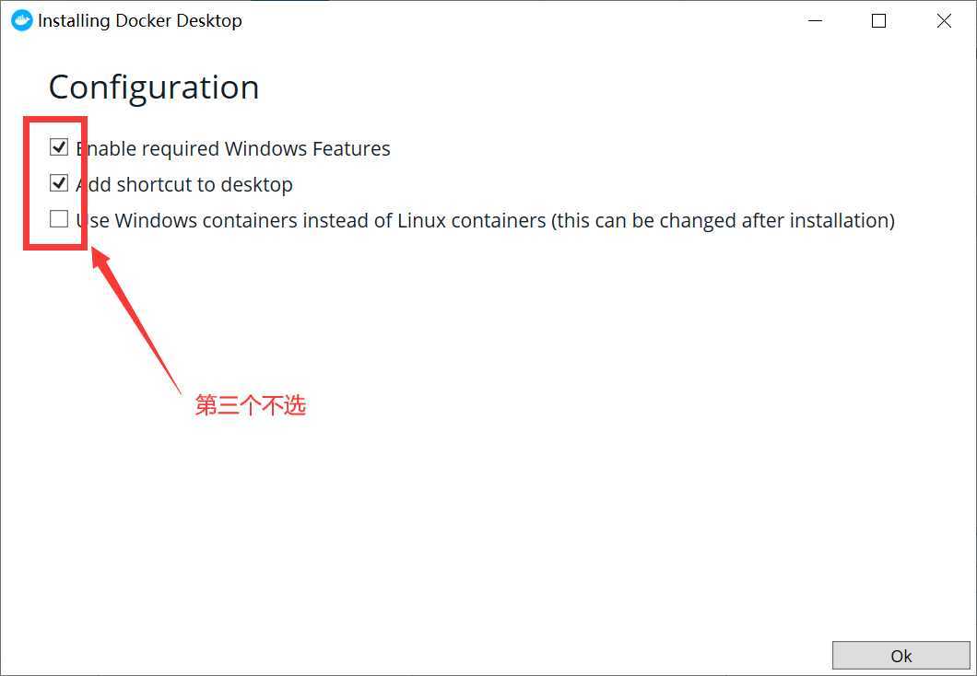The height and width of the screenshot is (676, 977).
Task: Click 'Use Windows containers instead of Linux' label
Action: tap(311, 220)
